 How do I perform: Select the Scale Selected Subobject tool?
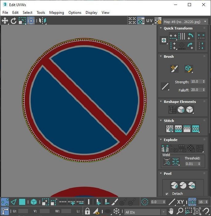tap(22, 21)
